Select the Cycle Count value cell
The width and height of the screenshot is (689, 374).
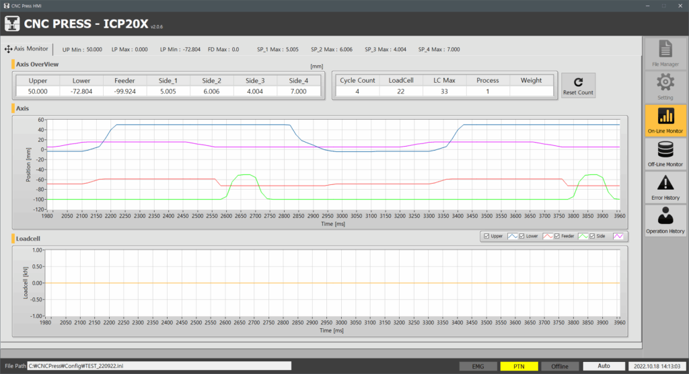pyautogui.click(x=357, y=91)
